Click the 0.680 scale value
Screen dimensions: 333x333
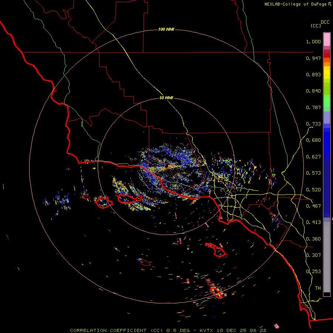pos(313,140)
